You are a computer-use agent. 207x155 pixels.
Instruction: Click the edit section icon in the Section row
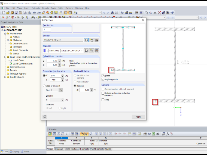97,40
